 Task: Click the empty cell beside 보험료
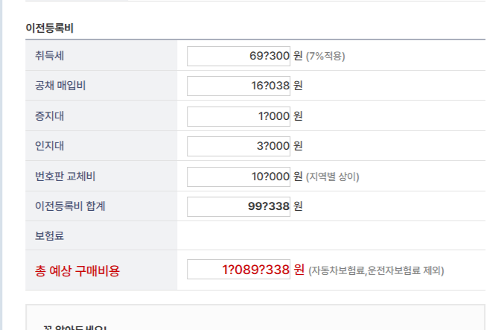(331, 235)
